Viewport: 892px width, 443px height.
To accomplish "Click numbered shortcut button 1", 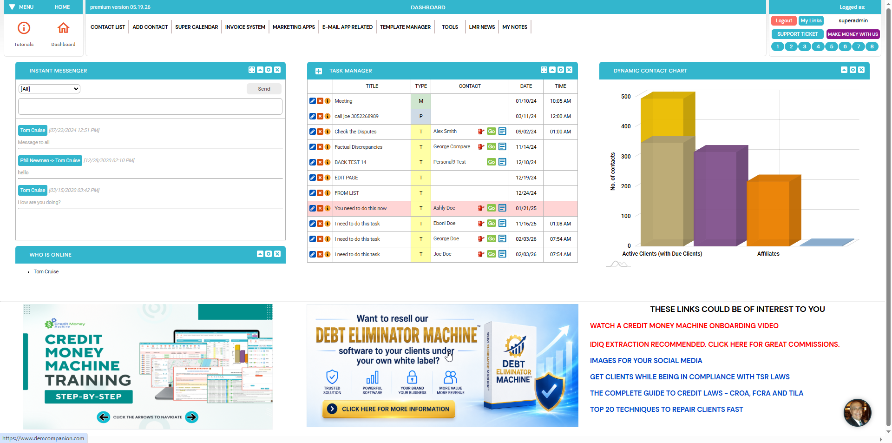I will pyautogui.click(x=778, y=46).
